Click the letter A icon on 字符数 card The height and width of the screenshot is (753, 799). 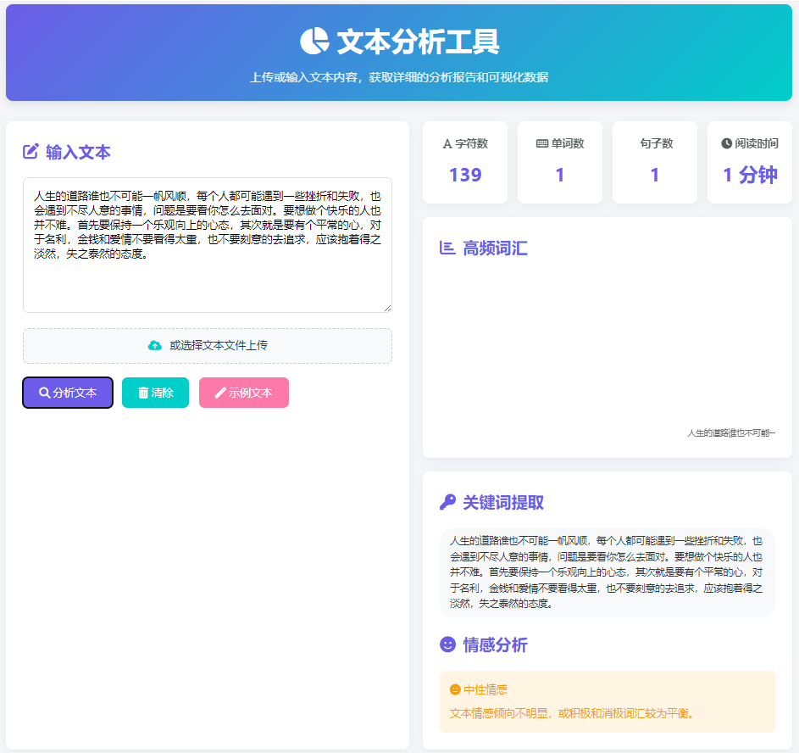tap(447, 143)
